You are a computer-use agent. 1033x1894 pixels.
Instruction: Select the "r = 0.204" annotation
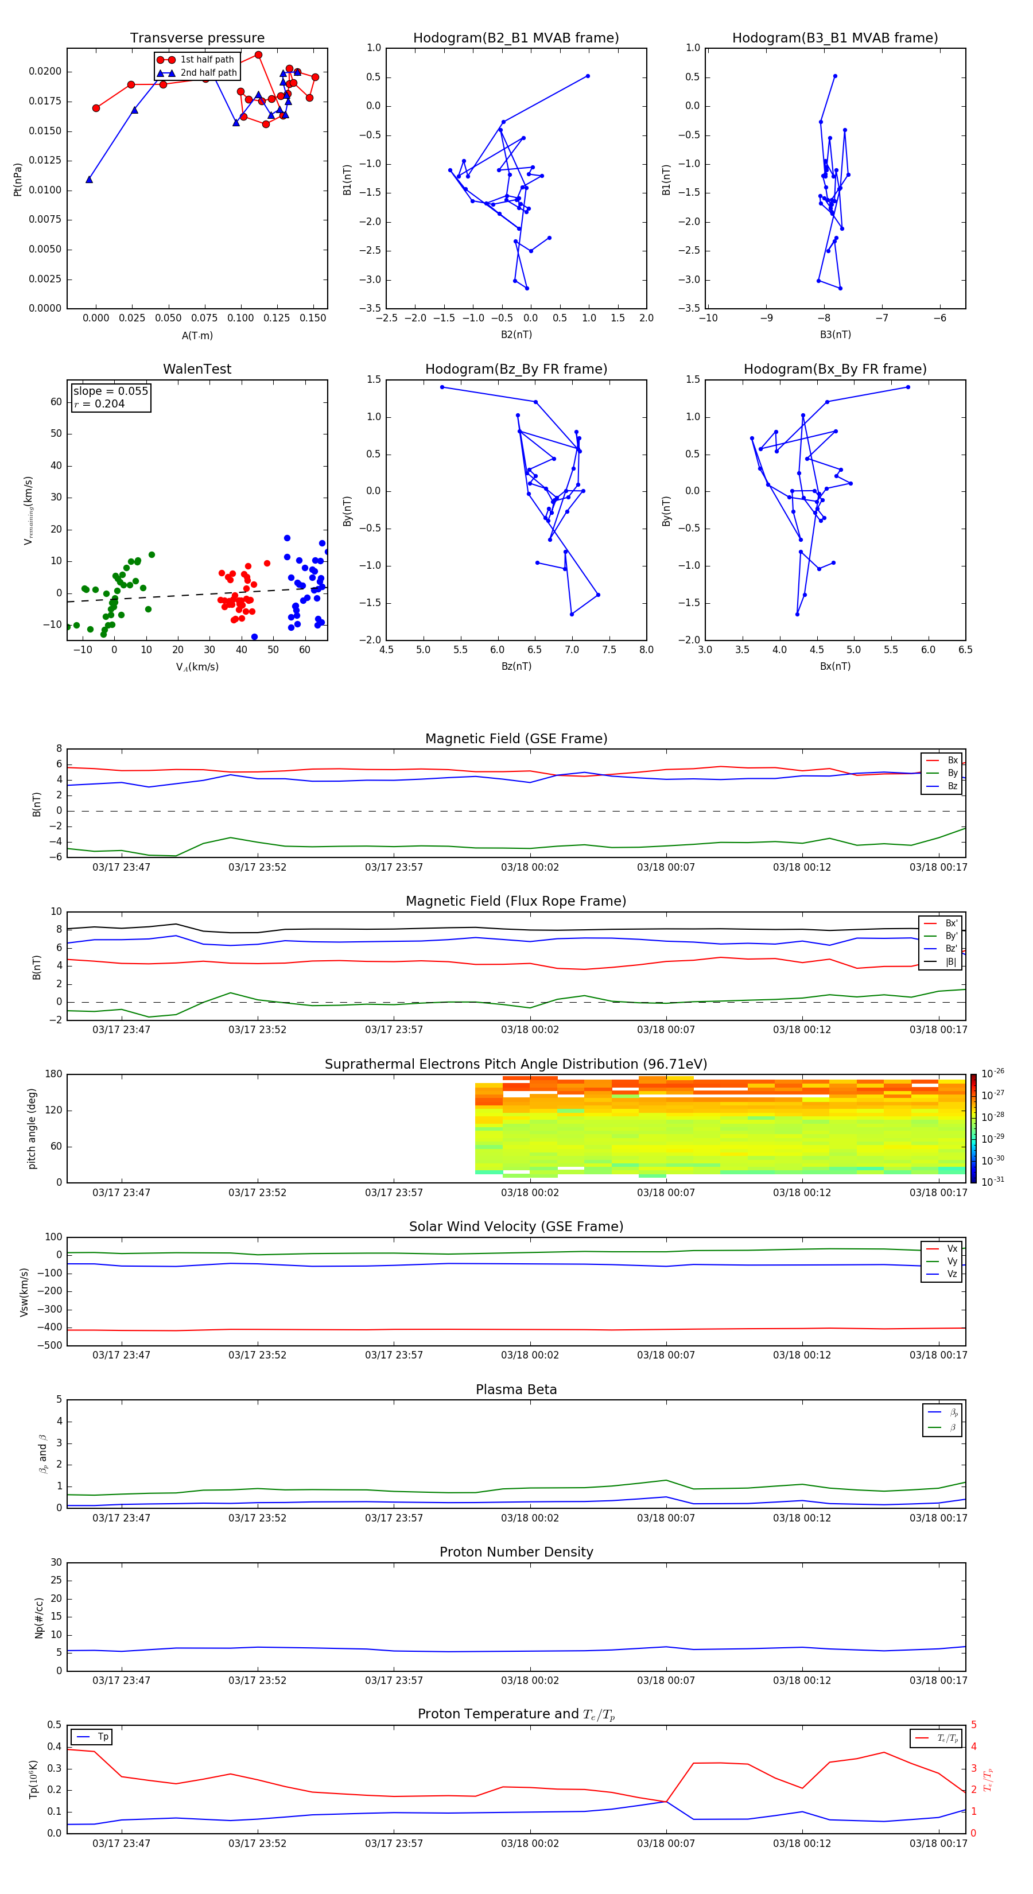(x=99, y=403)
